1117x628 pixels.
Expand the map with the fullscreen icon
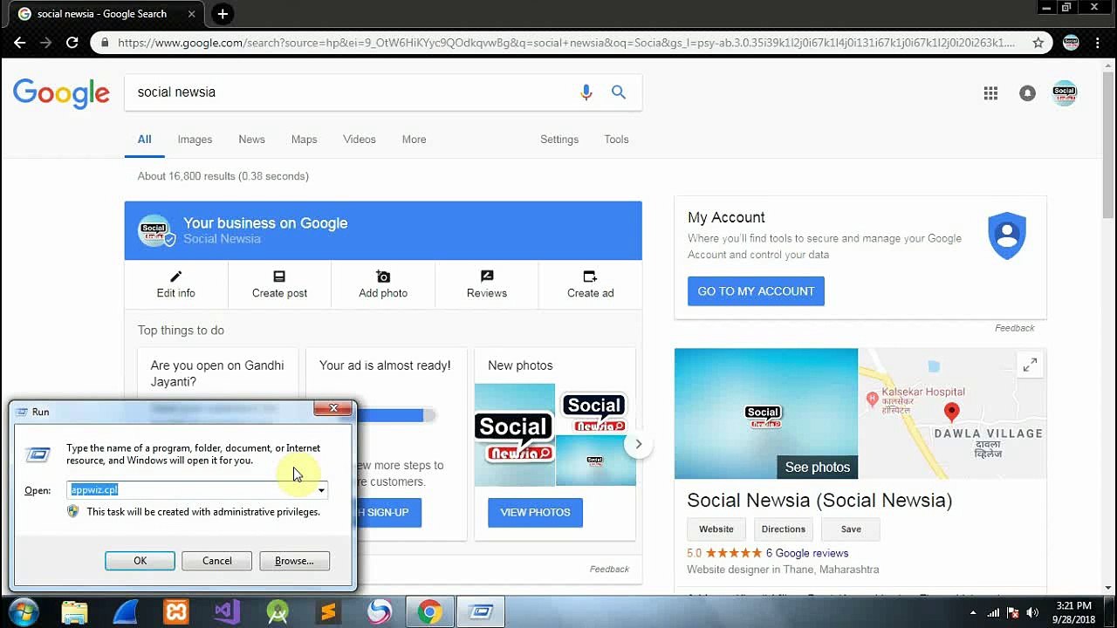point(1030,365)
